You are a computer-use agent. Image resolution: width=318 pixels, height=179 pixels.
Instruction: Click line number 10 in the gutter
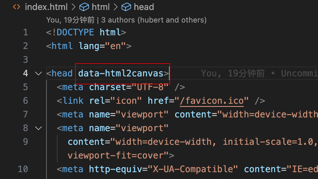pos(23,169)
